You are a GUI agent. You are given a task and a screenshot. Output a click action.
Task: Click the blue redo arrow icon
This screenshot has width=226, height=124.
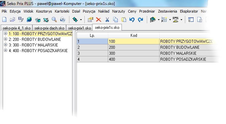pos(141,20)
